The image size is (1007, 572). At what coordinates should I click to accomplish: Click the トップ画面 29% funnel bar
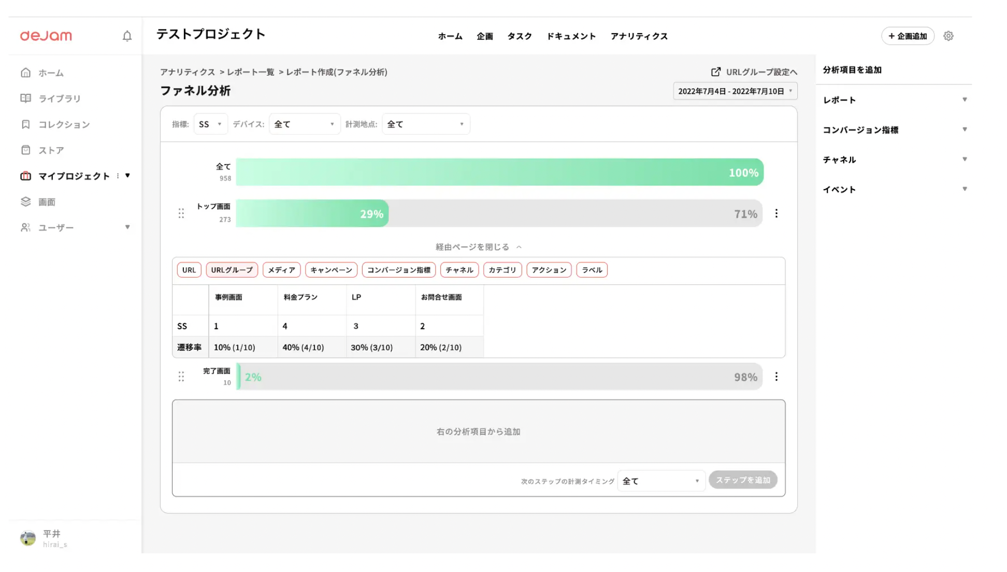312,213
